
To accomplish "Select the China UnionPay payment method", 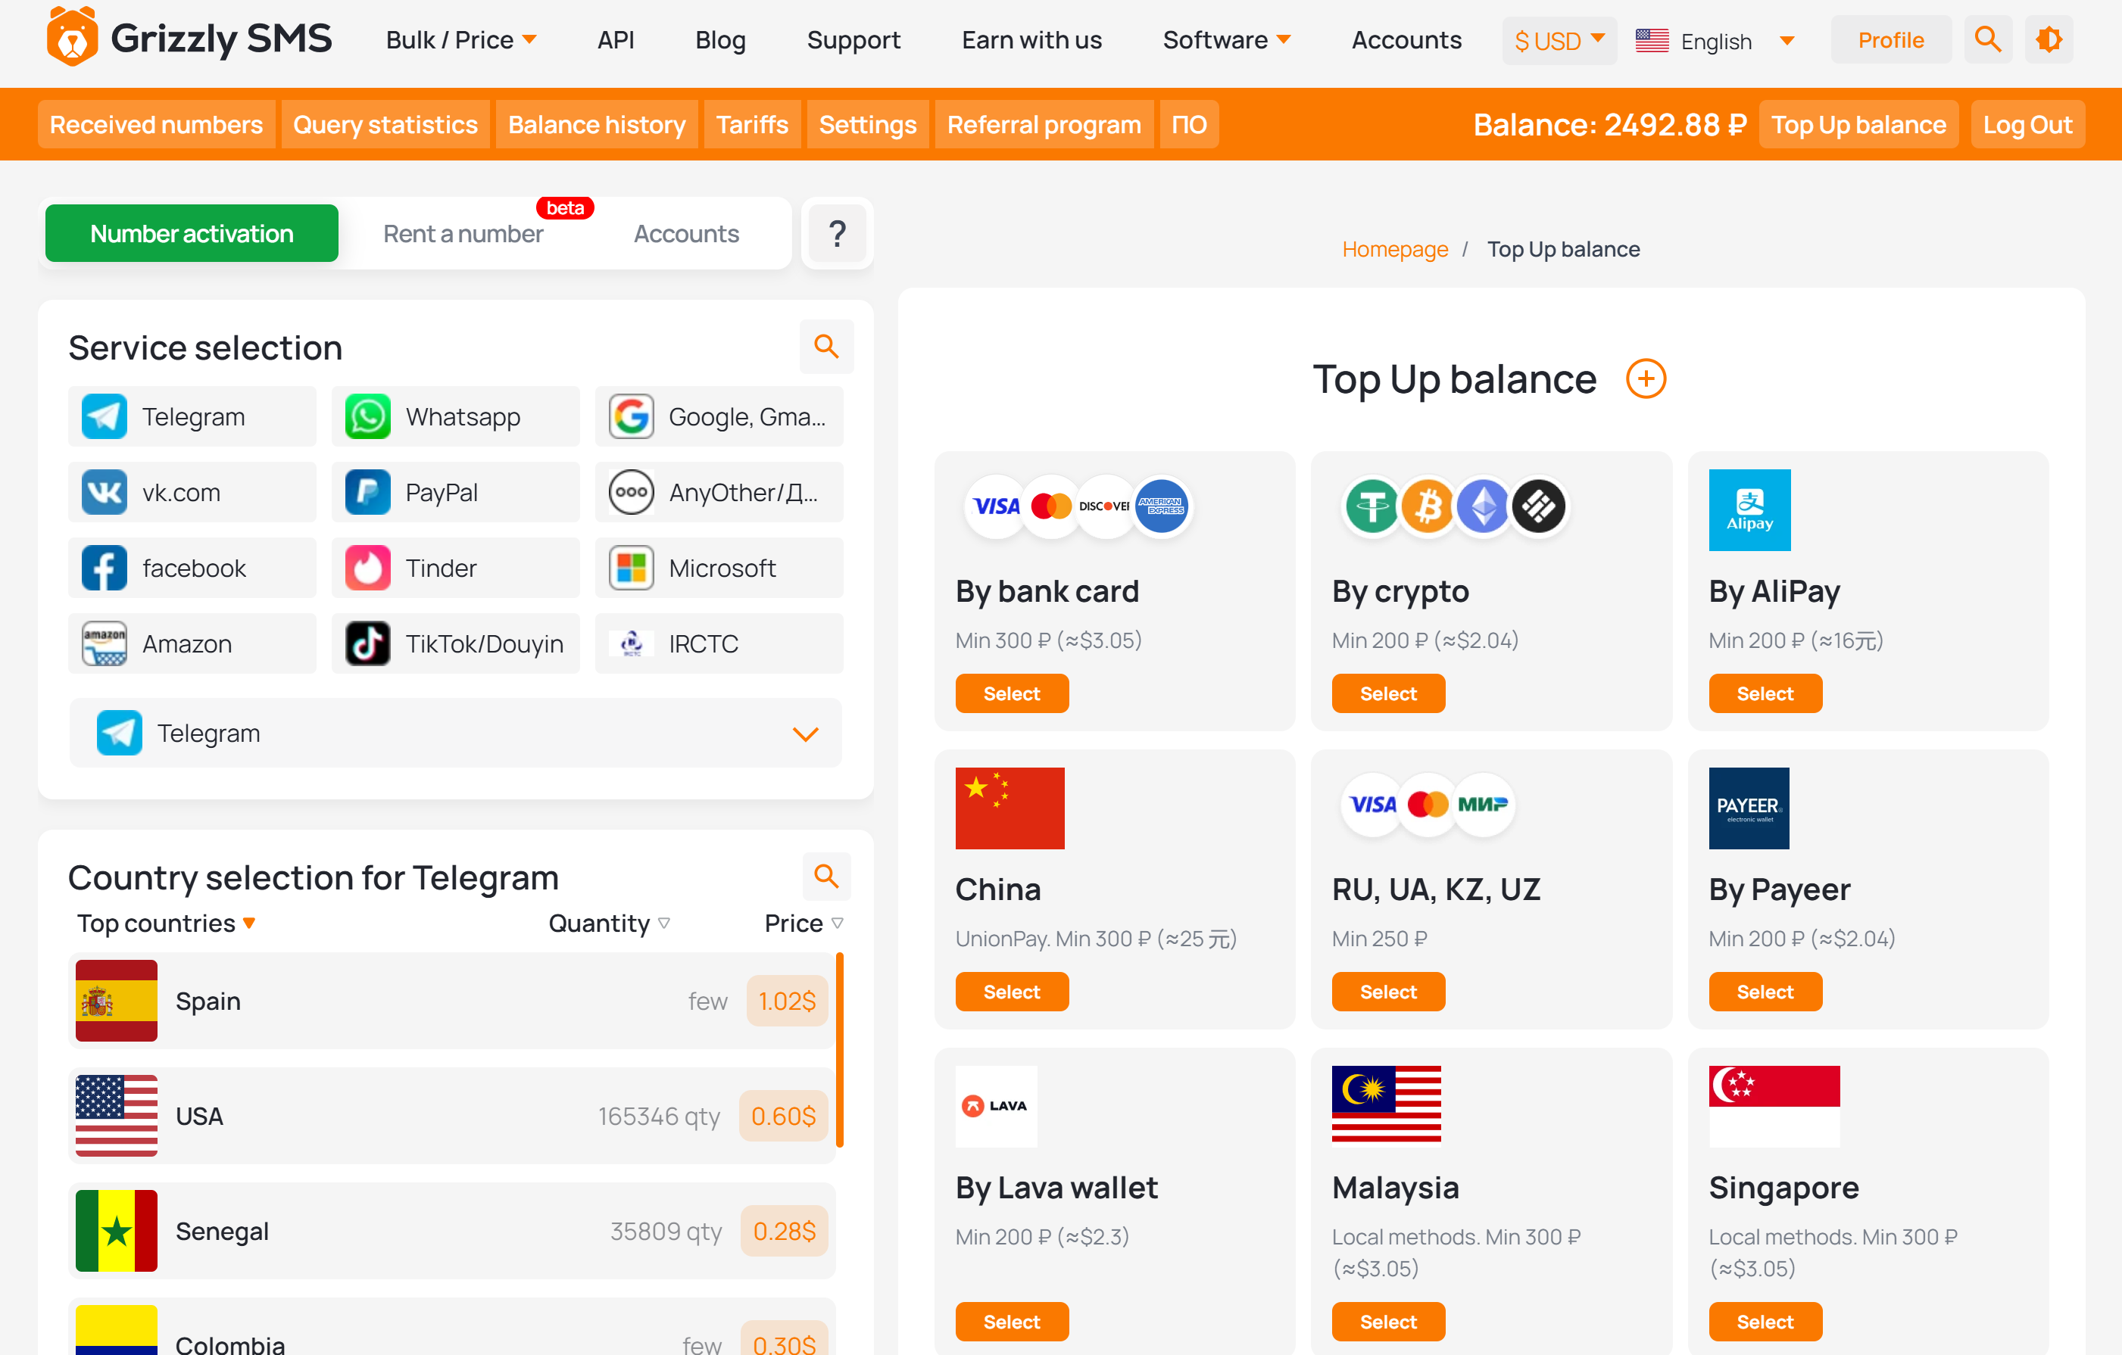I will 1012,991.
